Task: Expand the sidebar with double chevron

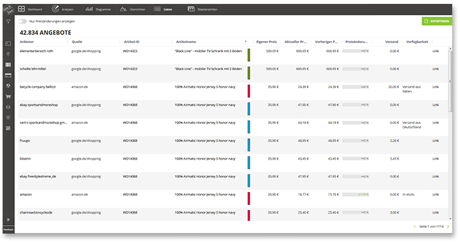Action: [8, 220]
